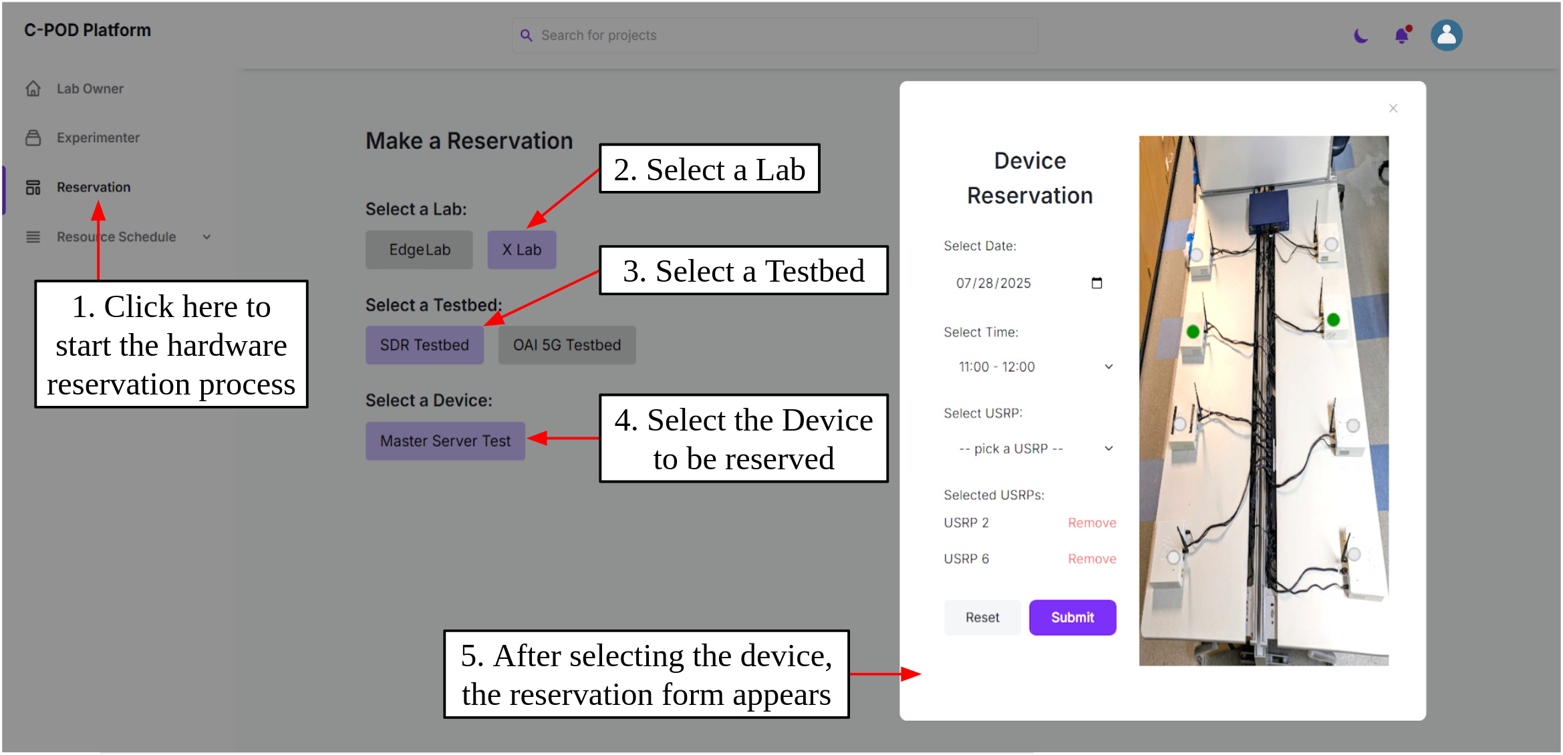The image size is (1563, 755).
Task: Click green USRP marker on left
Action: click(x=1193, y=332)
